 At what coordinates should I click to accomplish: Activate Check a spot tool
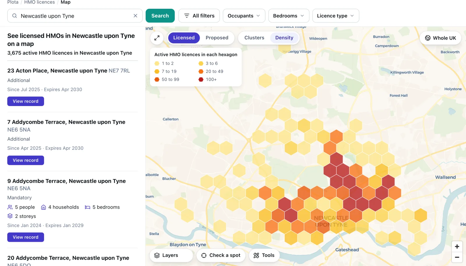point(221,255)
